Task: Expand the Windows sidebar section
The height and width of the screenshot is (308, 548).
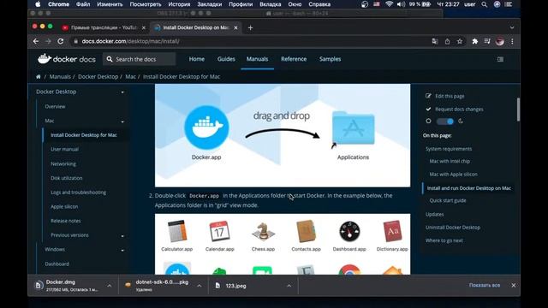Action: point(122,250)
